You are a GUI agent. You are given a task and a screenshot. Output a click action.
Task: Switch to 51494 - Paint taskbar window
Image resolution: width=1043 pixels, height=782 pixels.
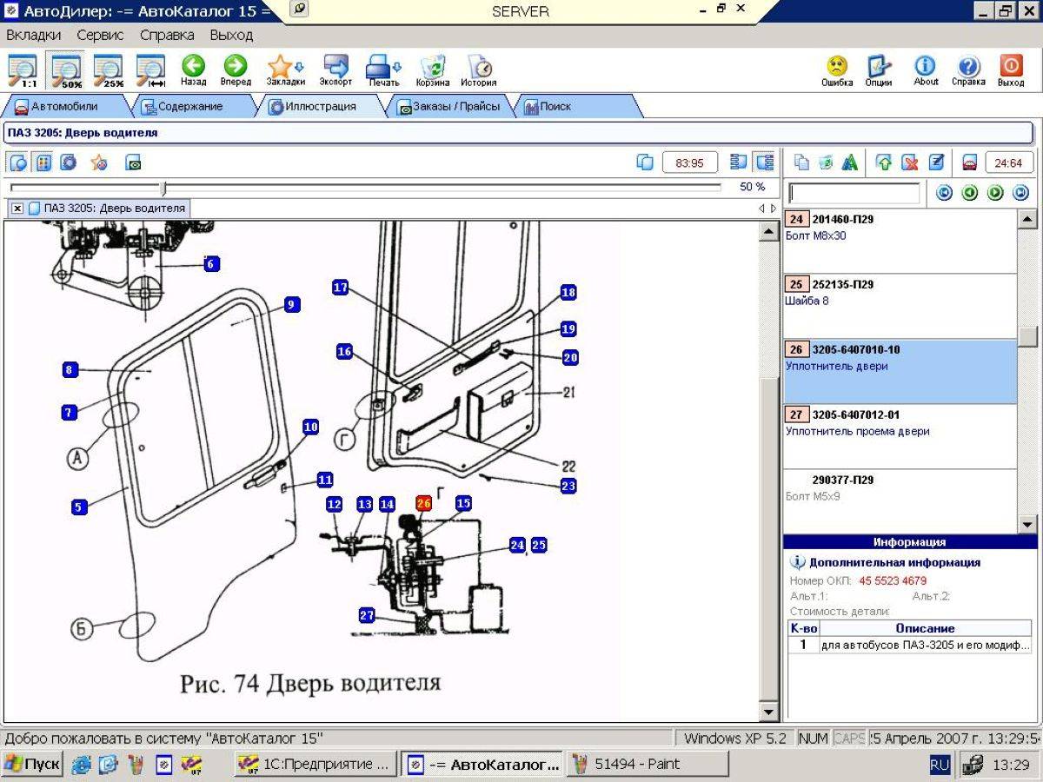pyautogui.click(x=648, y=765)
